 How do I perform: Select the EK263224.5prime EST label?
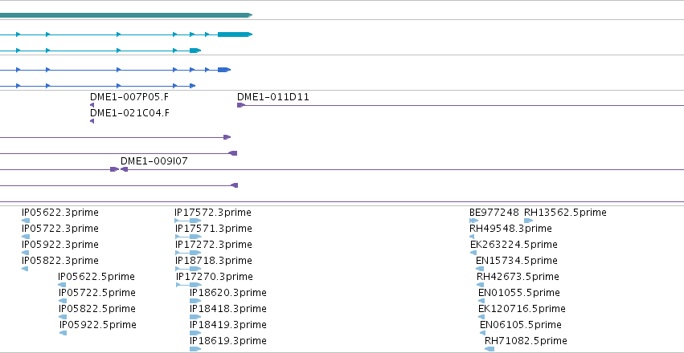pyautogui.click(x=514, y=245)
